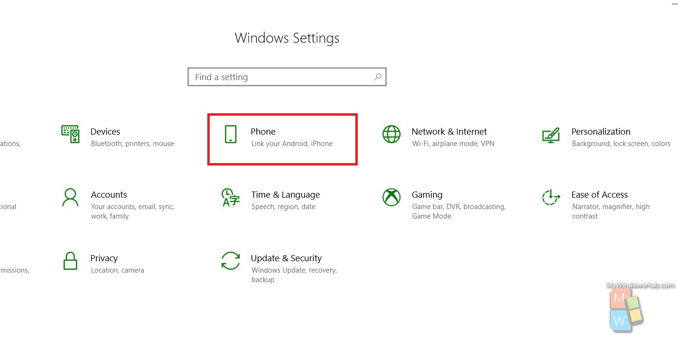Image resolution: width=678 pixels, height=348 pixels.
Task: Click 'Link your Android, iPhone' text
Action: tap(292, 144)
